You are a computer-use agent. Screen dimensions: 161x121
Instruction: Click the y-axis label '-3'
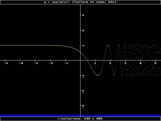[x=83, y=107]
